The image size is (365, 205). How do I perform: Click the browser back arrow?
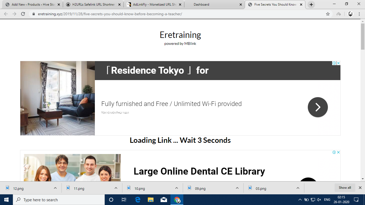coord(6,14)
